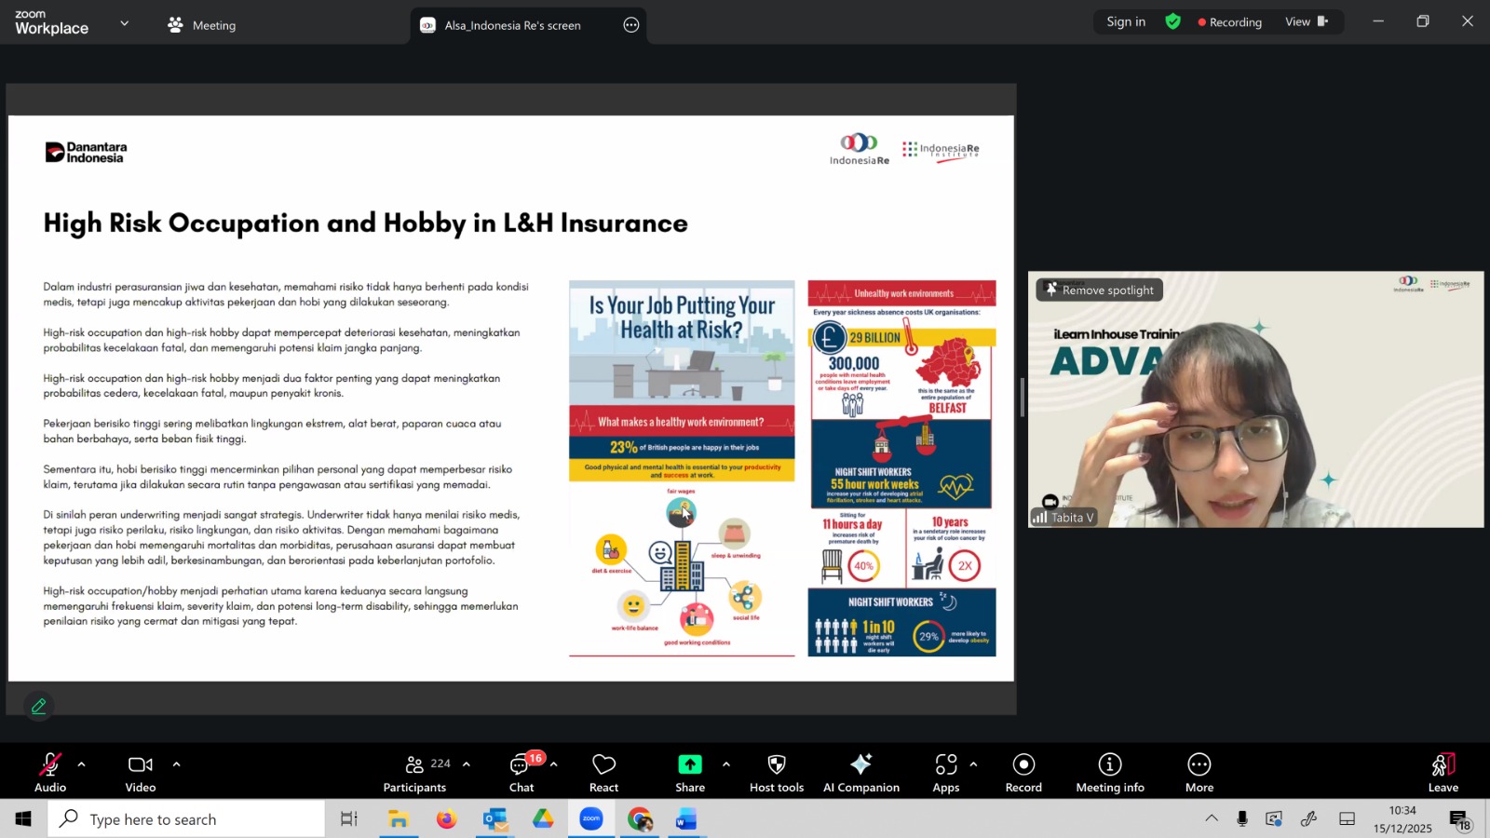Launch AI Companion
Viewport: 1490px width, 838px height.
click(x=860, y=773)
